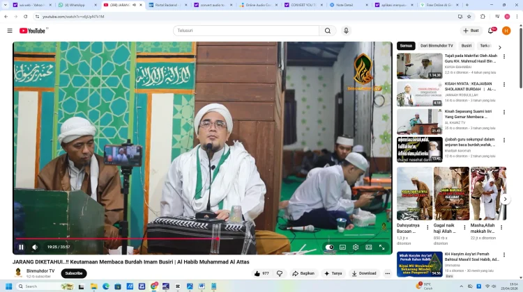This screenshot has height=292, width=523.
Task: Open Kisah Nyata Keajaiban Sholawat Burdah thumbnail
Action: 420,94
